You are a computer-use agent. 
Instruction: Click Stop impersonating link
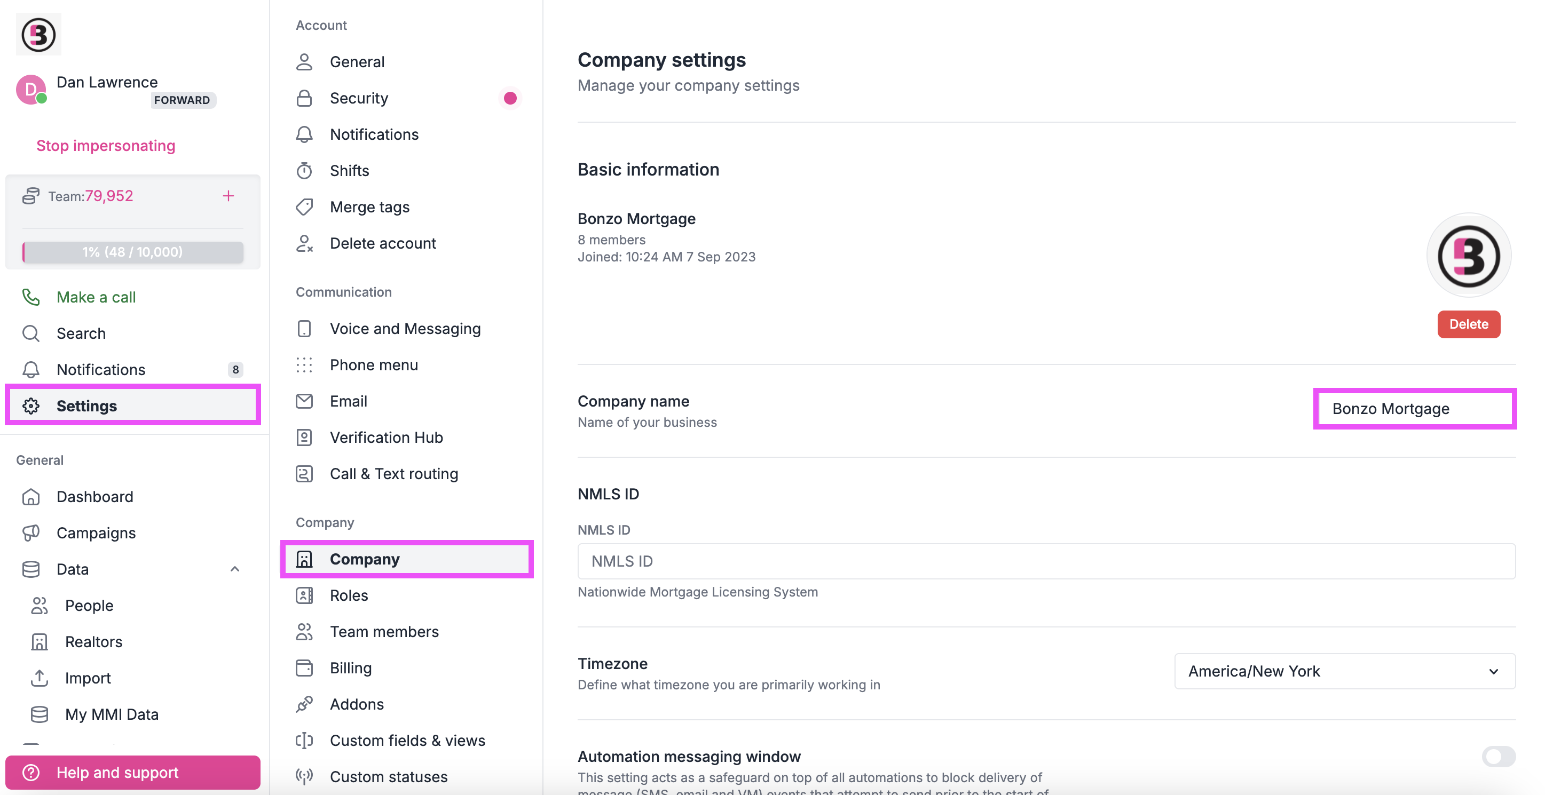[106, 146]
